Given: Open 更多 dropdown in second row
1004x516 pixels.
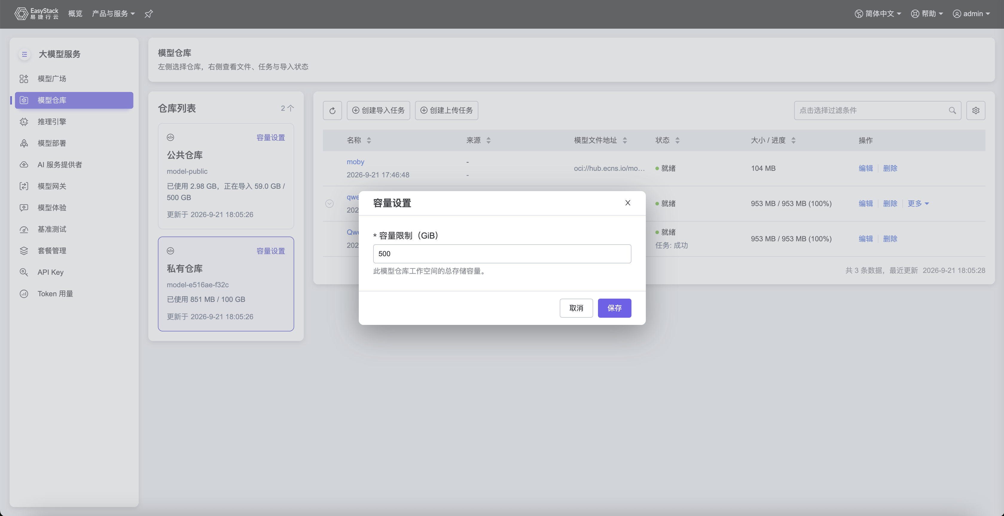Looking at the screenshot, I should click(x=918, y=204).
